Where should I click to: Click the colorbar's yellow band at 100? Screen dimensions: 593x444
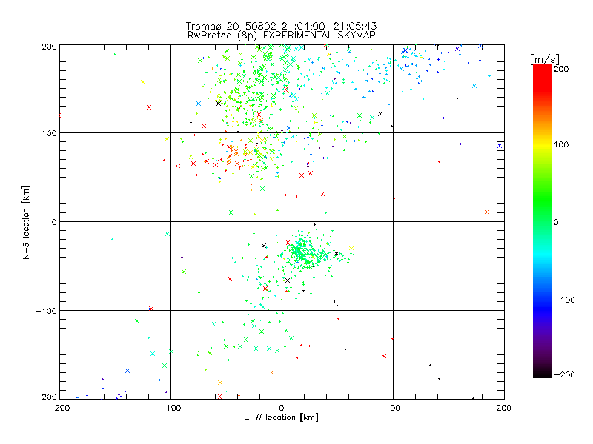point(543,145)
